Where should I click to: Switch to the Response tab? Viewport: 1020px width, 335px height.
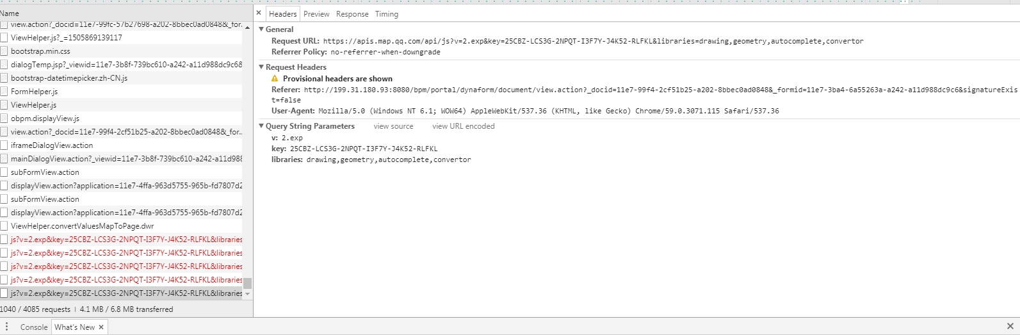coord(352,14)
